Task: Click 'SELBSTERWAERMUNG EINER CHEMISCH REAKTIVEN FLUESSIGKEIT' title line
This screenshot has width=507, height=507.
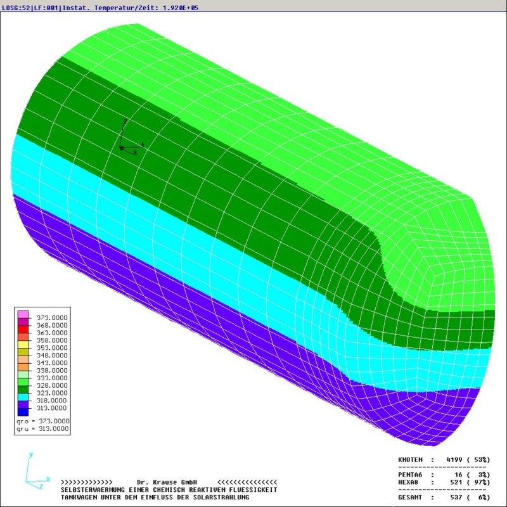Action: coord(169,490)
